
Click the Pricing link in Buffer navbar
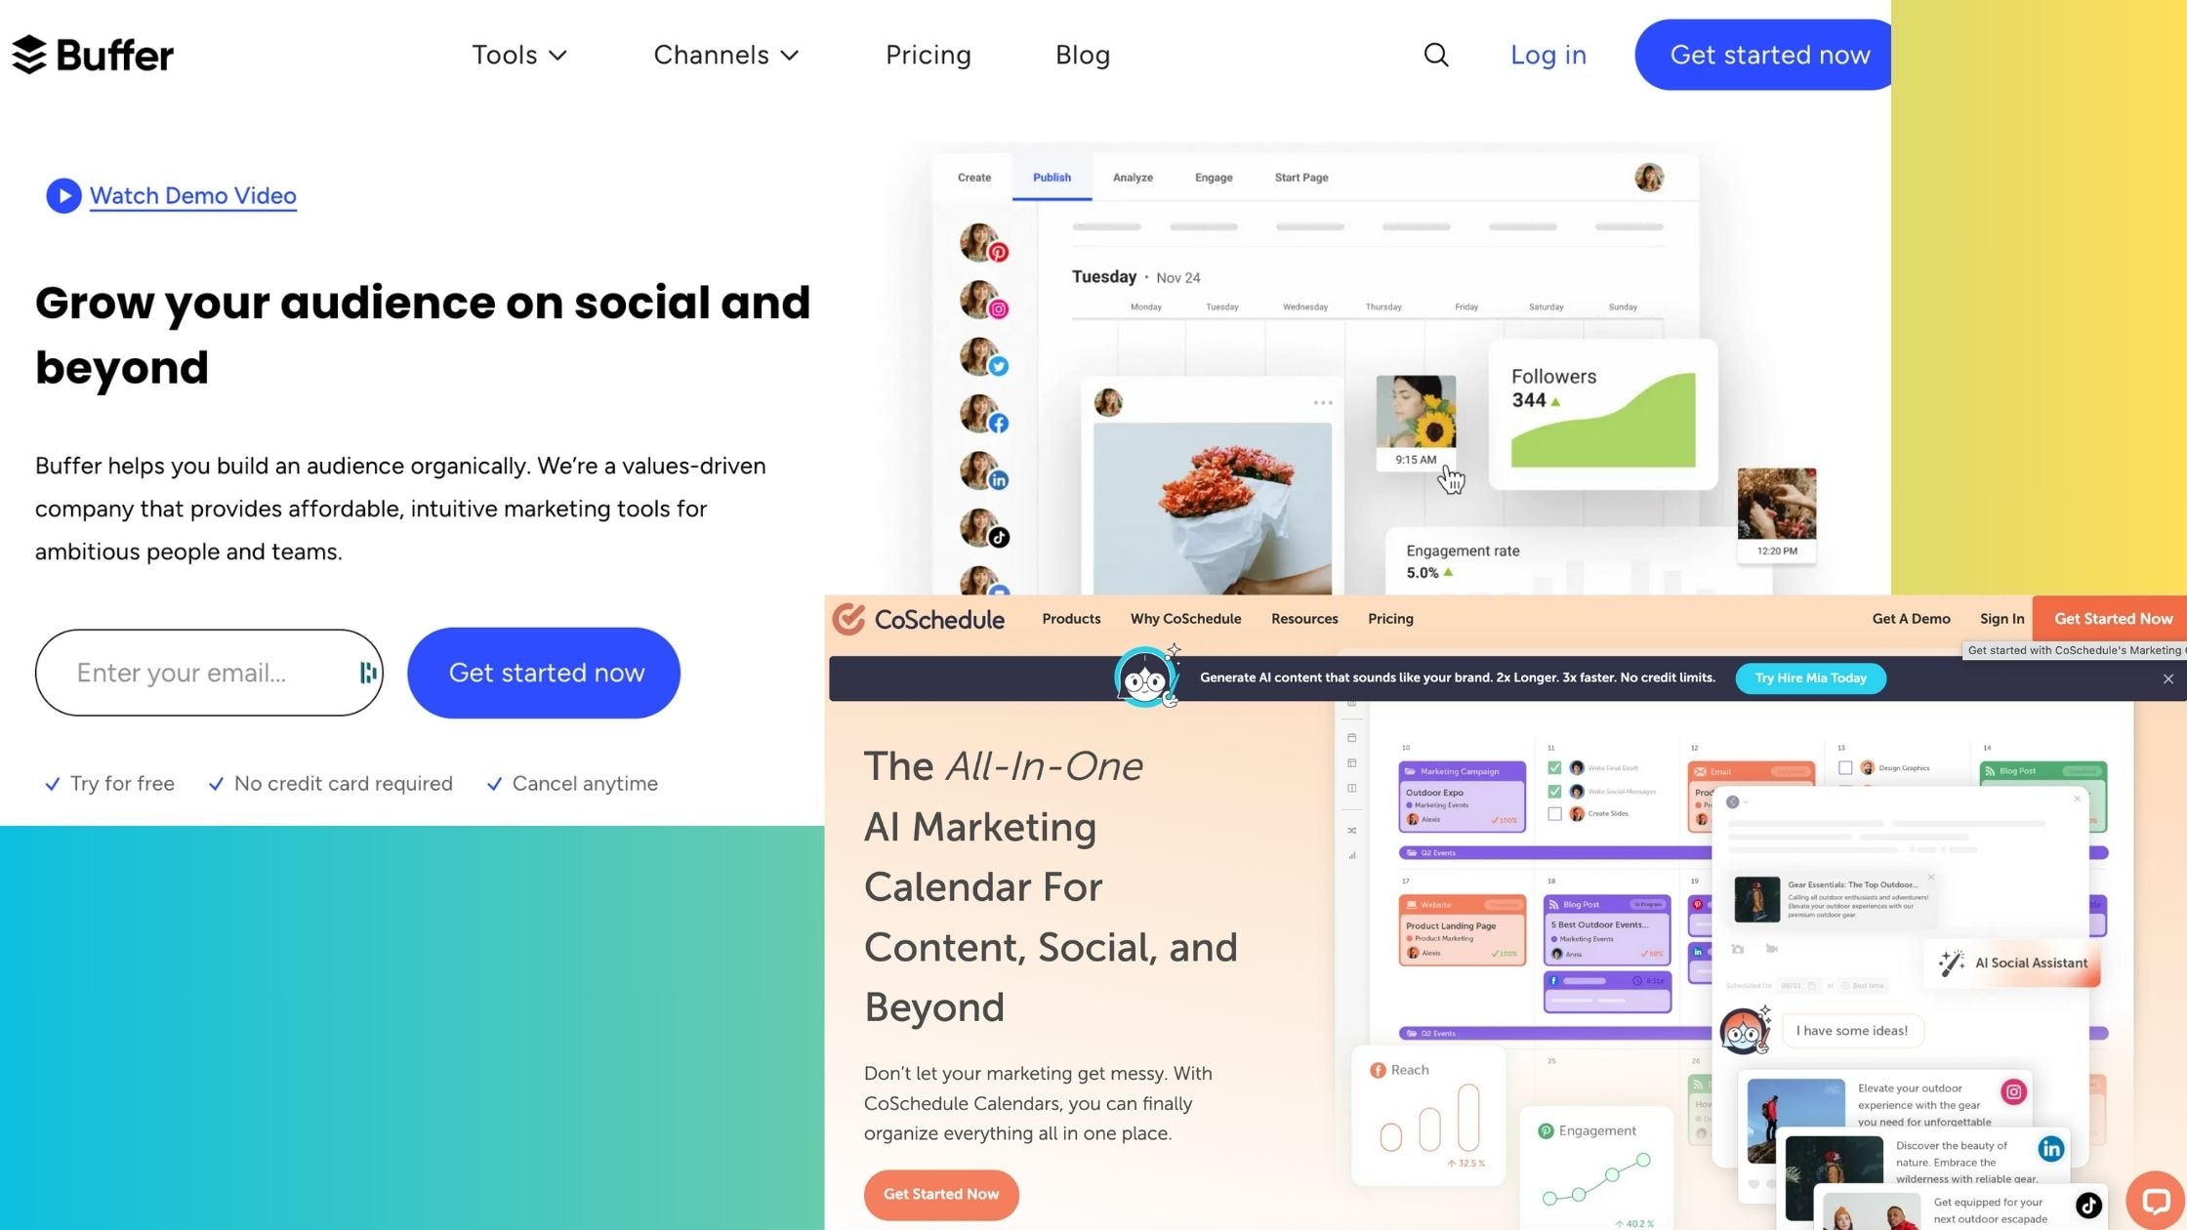point(928,54)
